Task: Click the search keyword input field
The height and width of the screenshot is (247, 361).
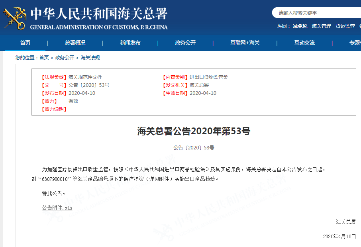Action: click(x=316, y=13)
